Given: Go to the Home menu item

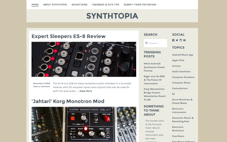Looking at the screenshot, I should pos(35,5).
